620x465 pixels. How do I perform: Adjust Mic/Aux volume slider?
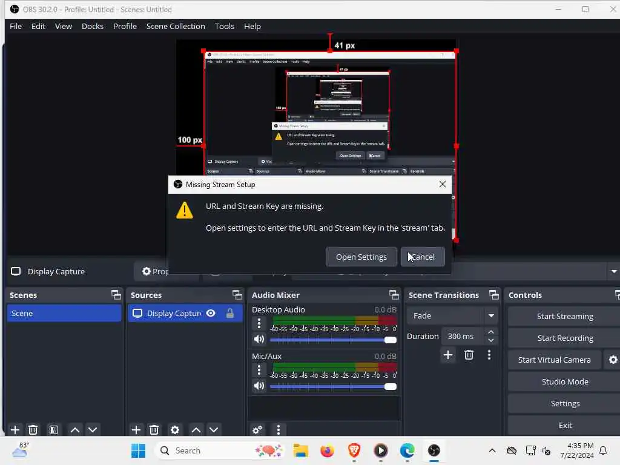pyautogui.click(x=333, y=386)
